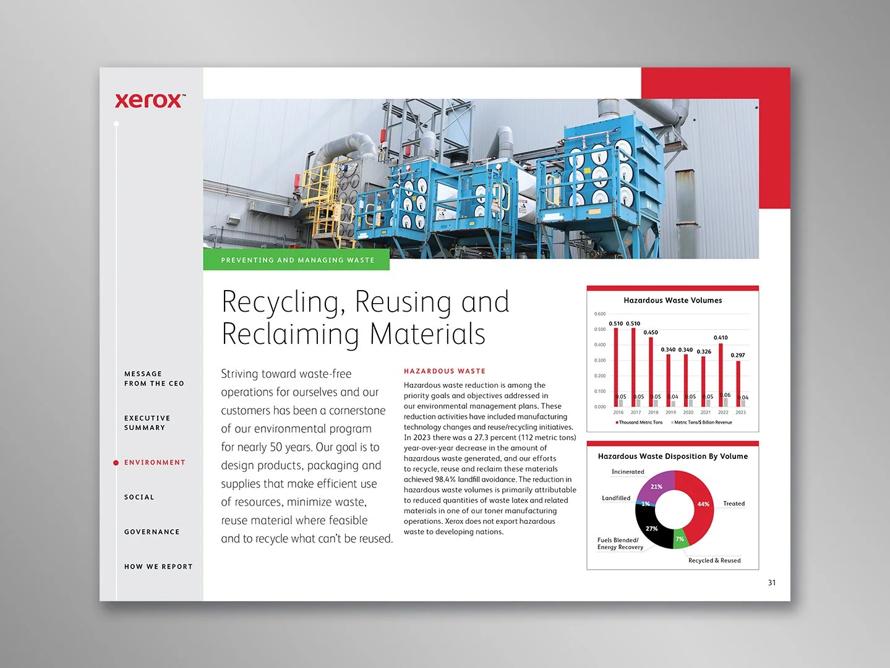Click the Fuels Blended/Energy Recovery label

click(620, 544)
